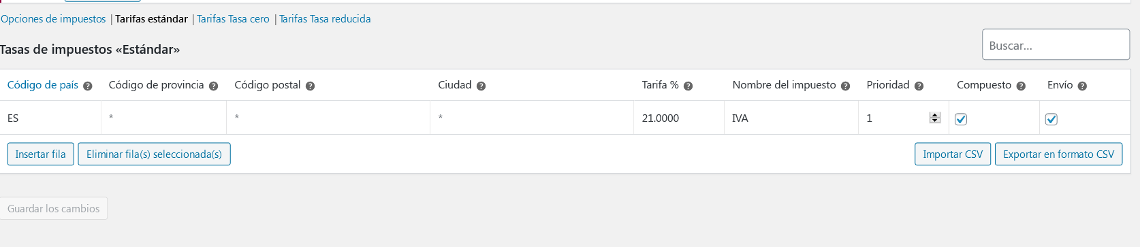This screenshot has height=247, width=1140.
Task: Uncheck the Compuesto checkbox
Action: tap(961, 119)
